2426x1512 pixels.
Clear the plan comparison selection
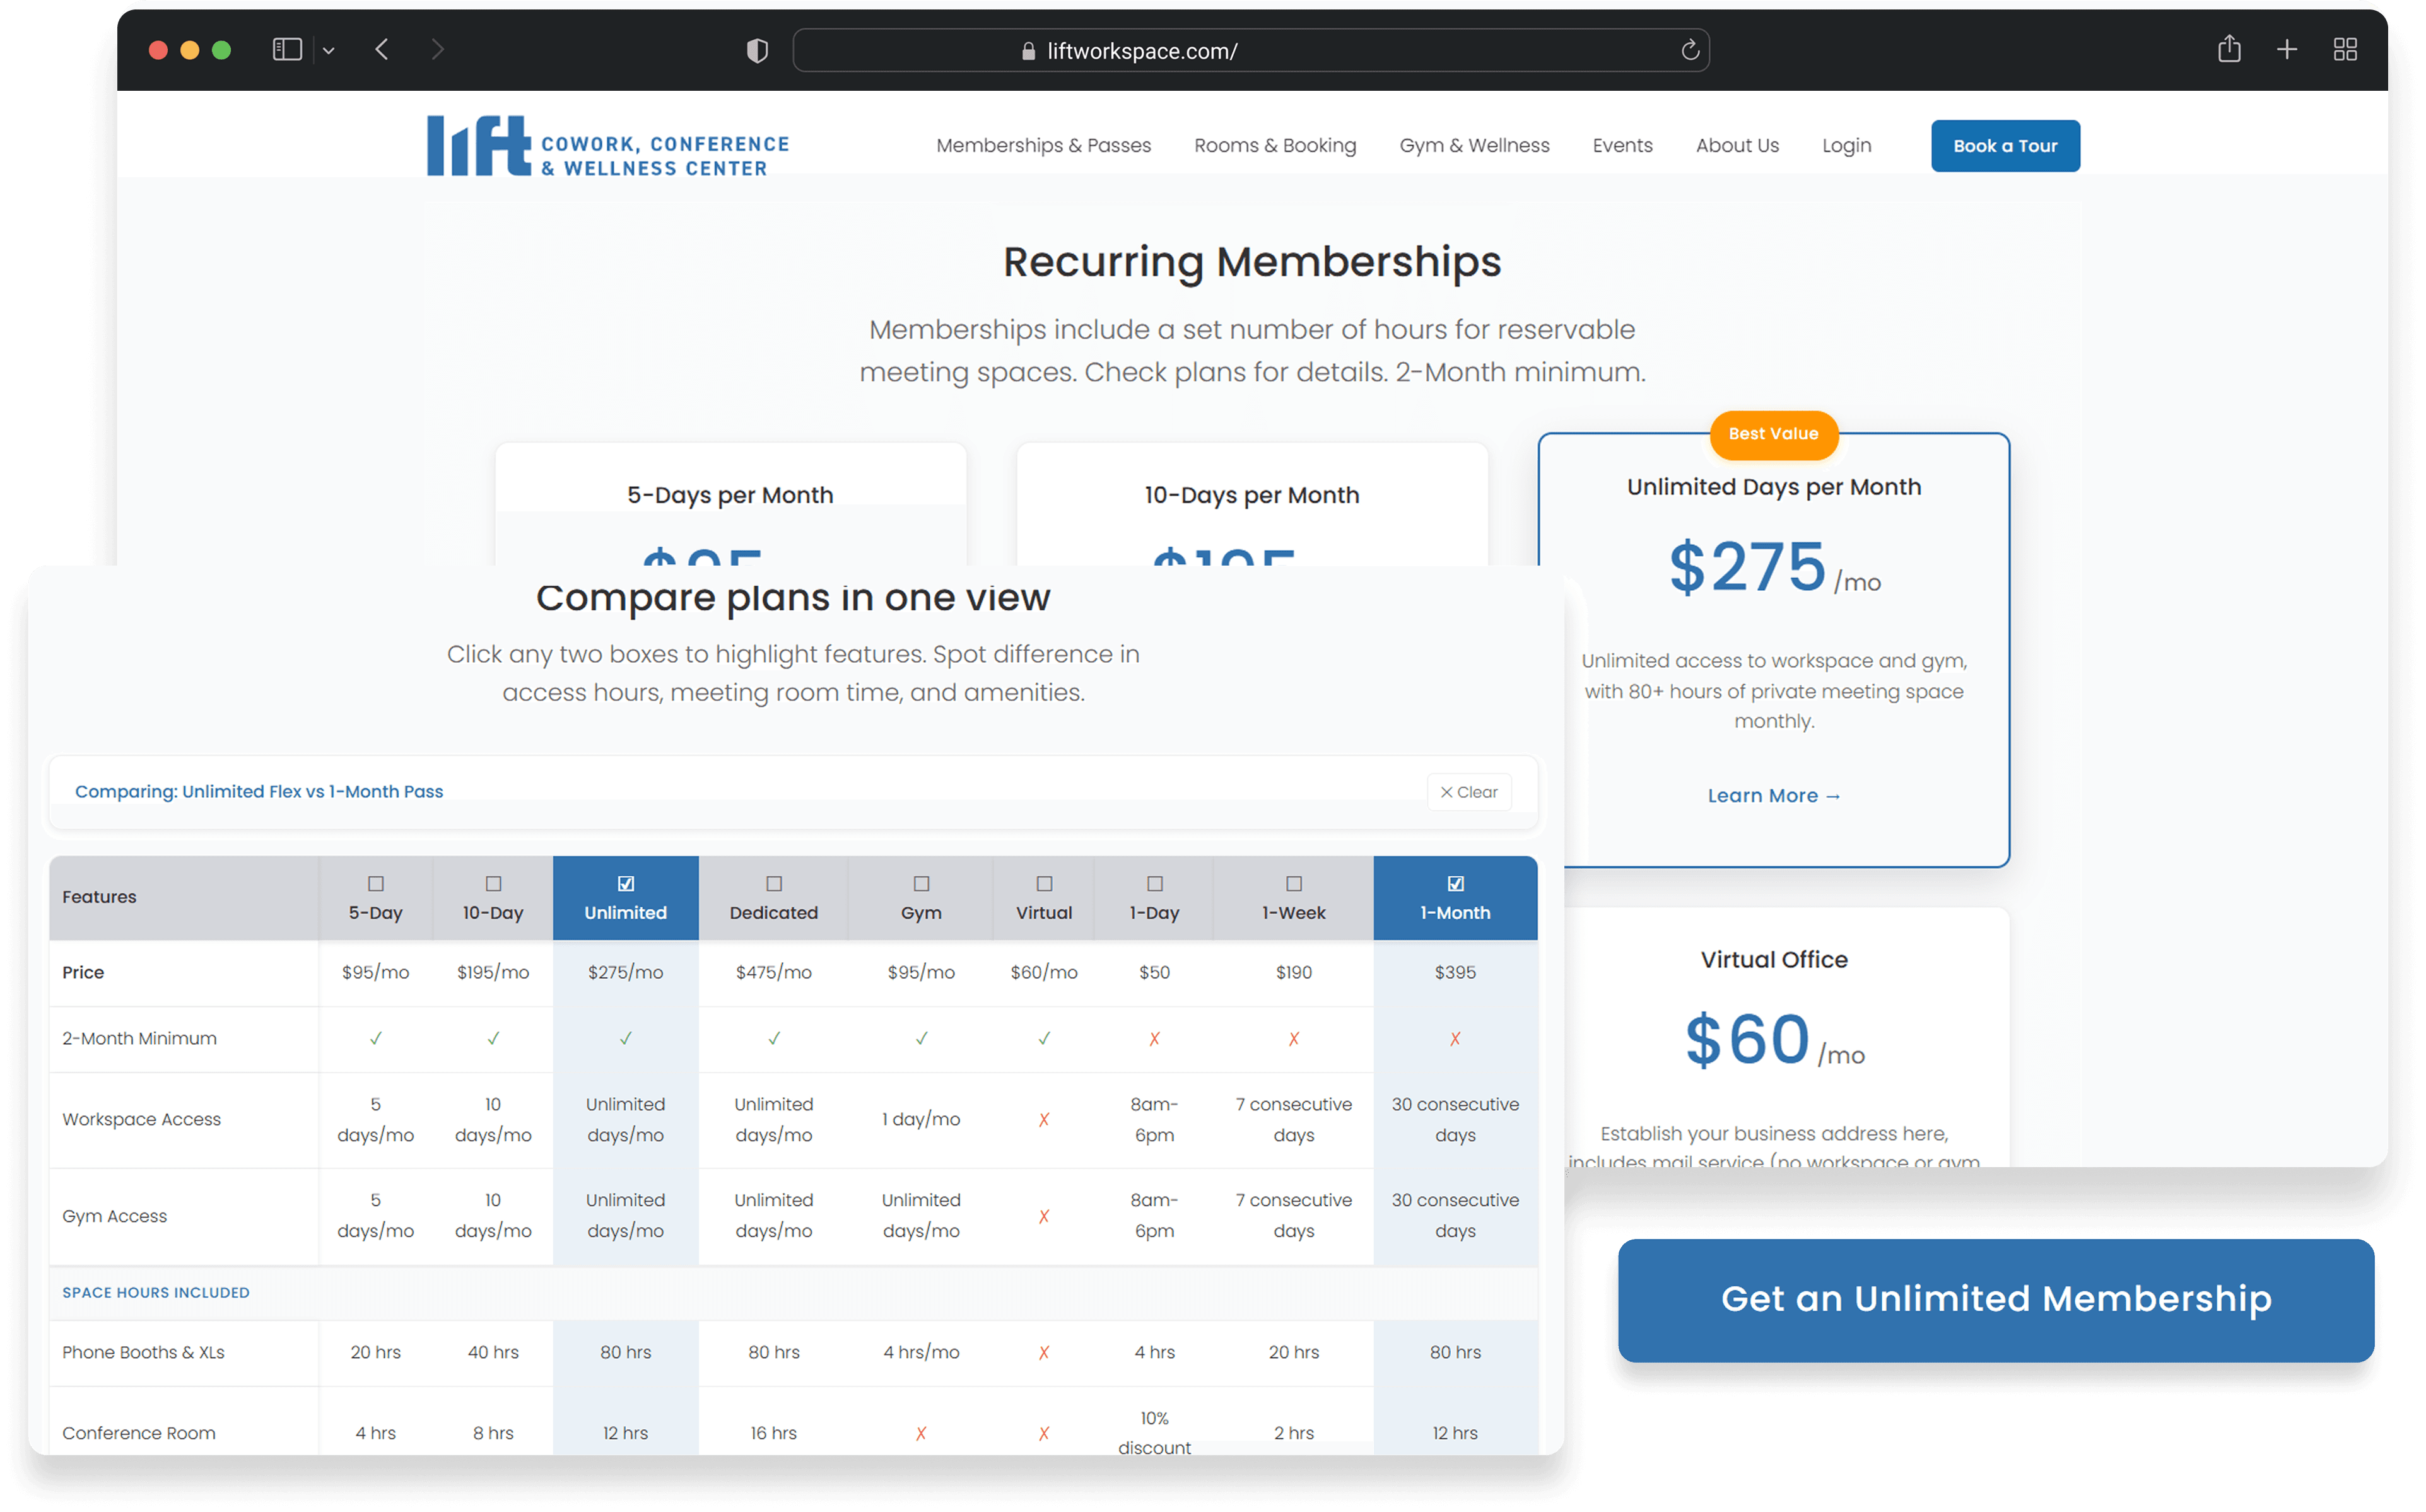tap(1468, 792)
